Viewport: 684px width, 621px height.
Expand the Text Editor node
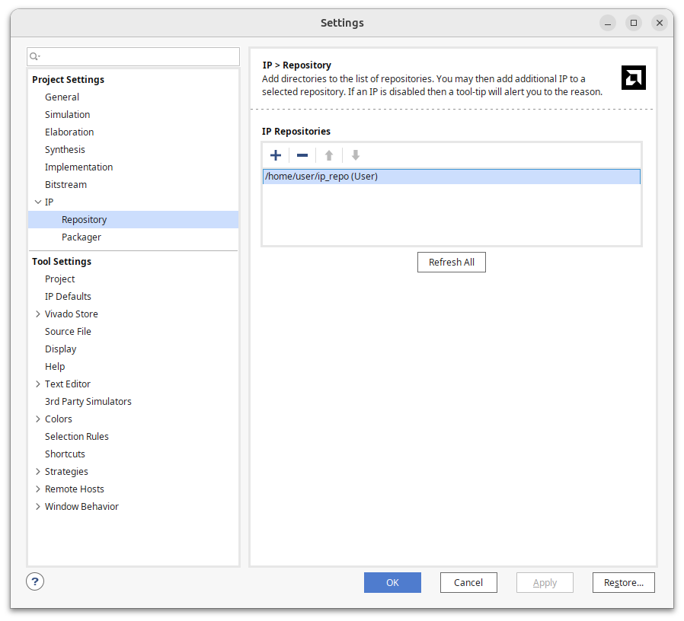[38, 384]
